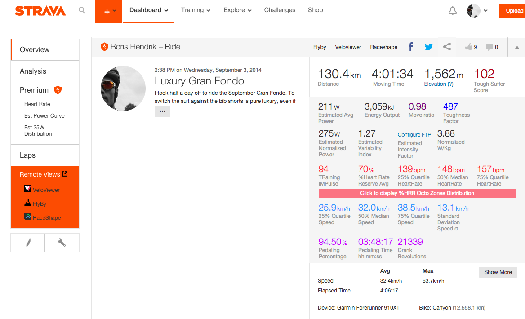Open the share options icon
Screen dimensions: 525x319
[447, 46]
